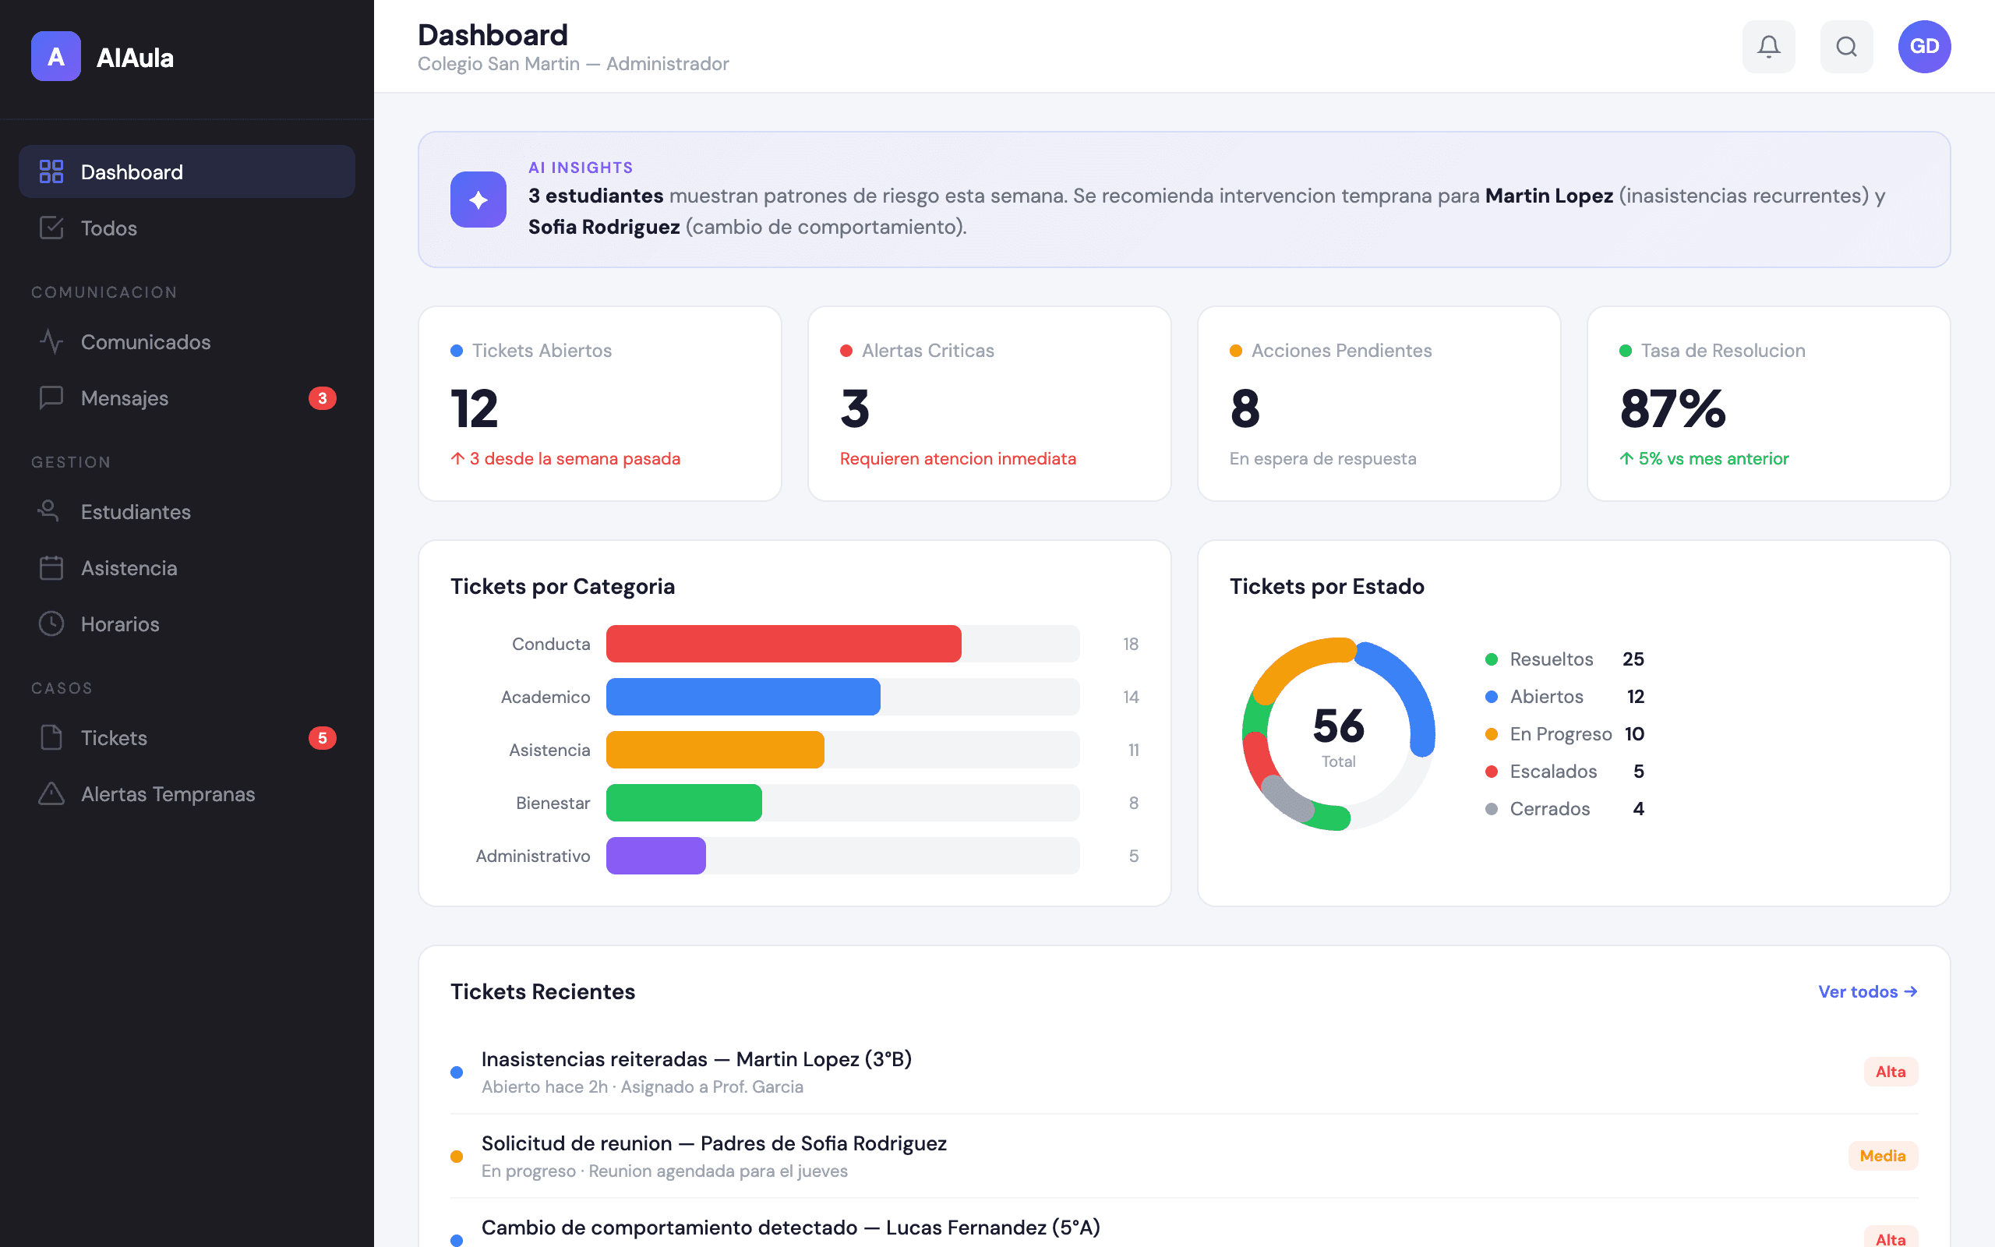The height and width of the screenshot is (1247, 1995).
Task: Open the Horarios clock icon
Action: 51,623
